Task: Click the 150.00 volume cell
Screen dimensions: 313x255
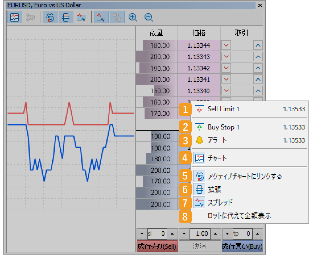Action: point(156,91)
